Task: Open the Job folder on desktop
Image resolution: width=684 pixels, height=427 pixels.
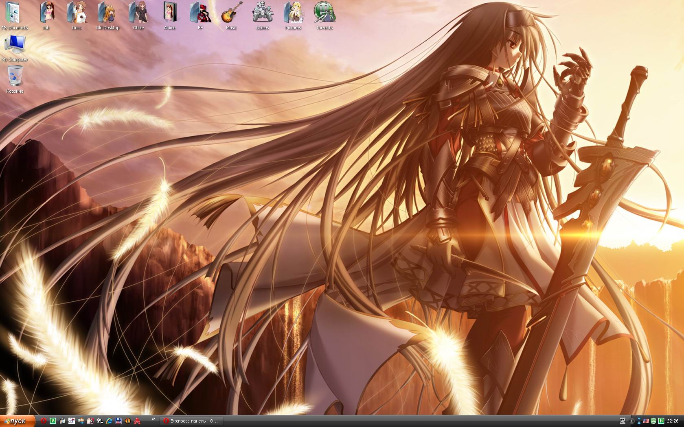Action: coord(46,15)
